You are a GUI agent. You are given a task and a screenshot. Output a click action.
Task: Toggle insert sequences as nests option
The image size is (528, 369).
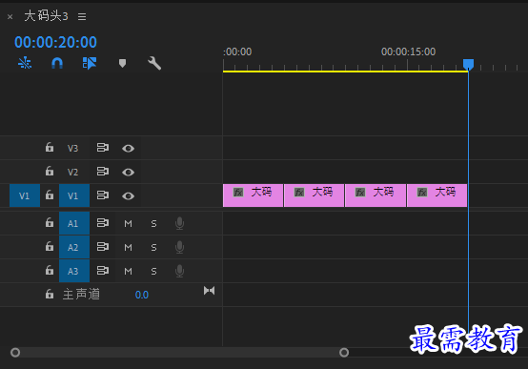pos(25,63)
